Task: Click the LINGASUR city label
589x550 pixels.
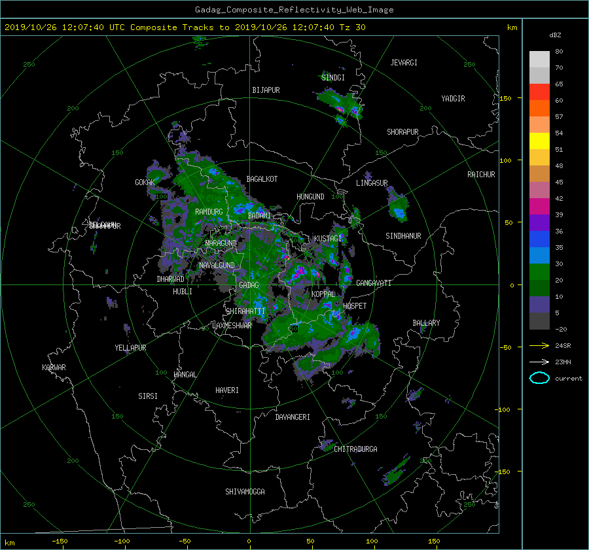Action: (372, 183)
